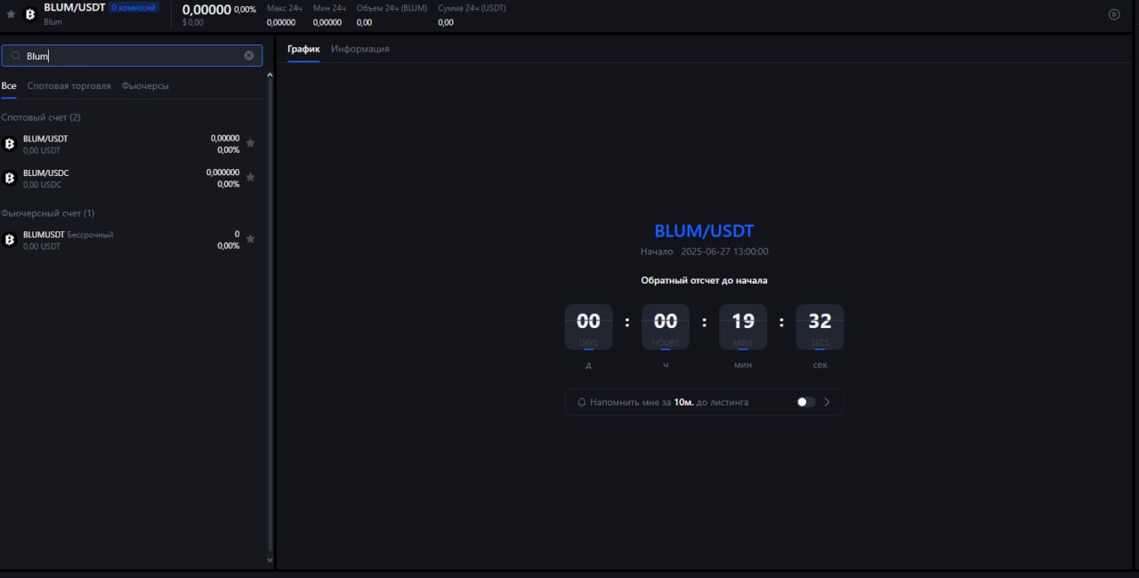Clear the Blum search text
The image size is (1139, 578).
click(249, 55)
